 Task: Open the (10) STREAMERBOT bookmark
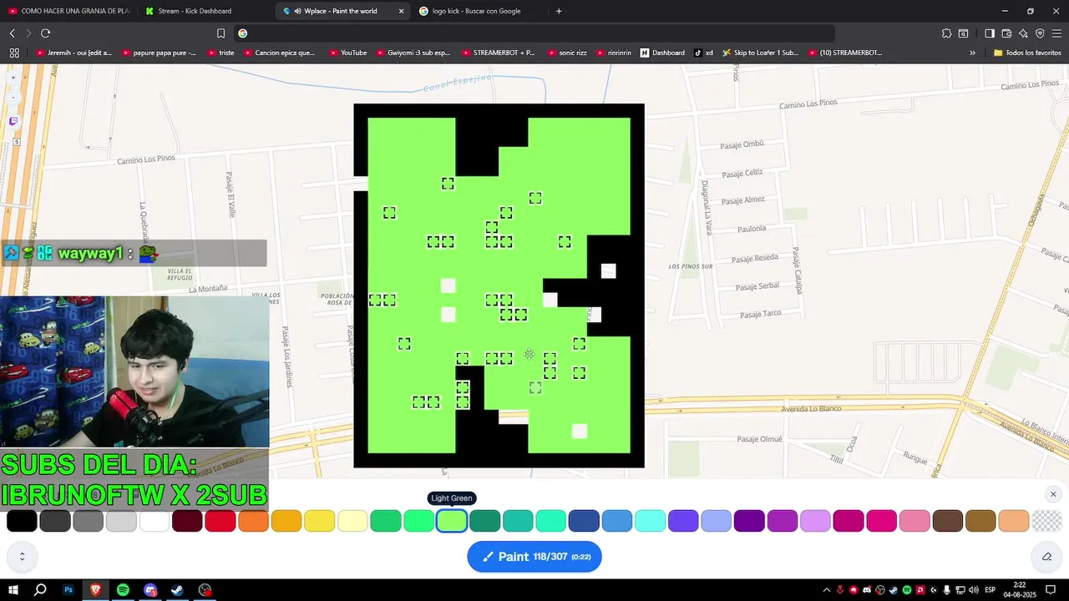coord(845,53)
